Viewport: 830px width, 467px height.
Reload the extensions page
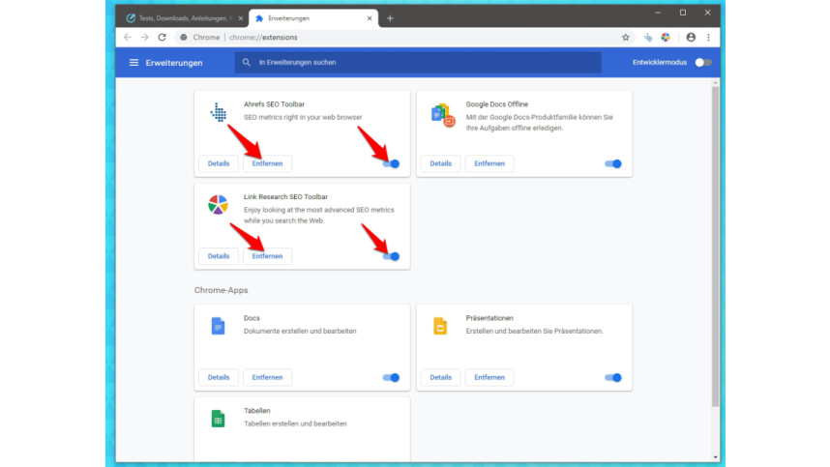(x=162, y=37)
